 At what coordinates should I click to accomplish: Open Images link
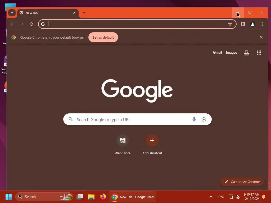231,53
